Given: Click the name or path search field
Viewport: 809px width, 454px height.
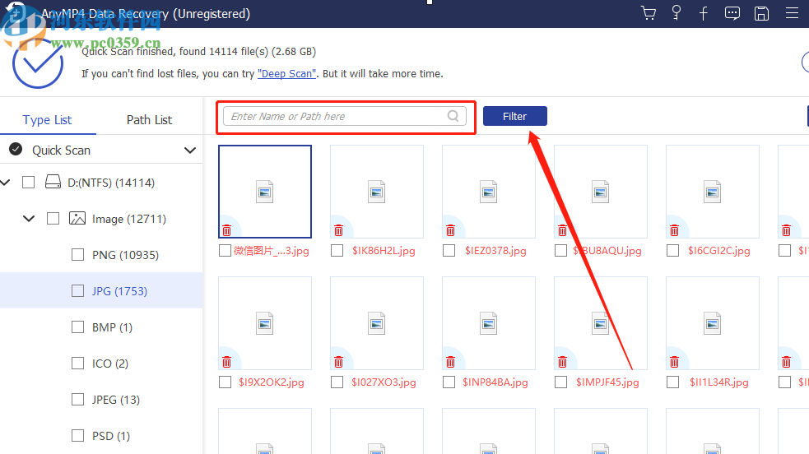Looking at the screenshot, I should click(x=345, y=116).
